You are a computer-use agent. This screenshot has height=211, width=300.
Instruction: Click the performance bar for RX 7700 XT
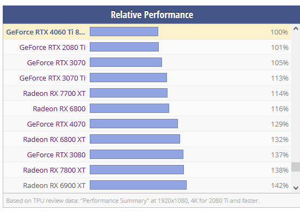(129, 93)
